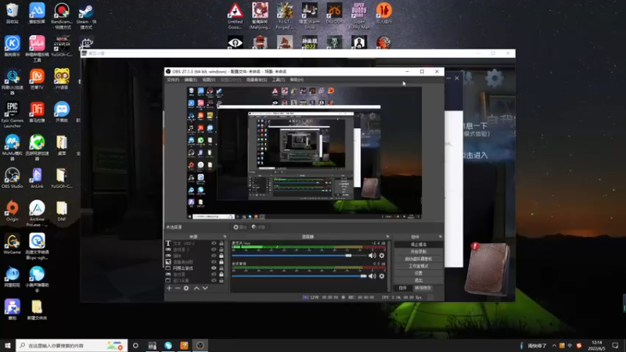Open the 文件(F) menu in OBS

click(173, 80)
